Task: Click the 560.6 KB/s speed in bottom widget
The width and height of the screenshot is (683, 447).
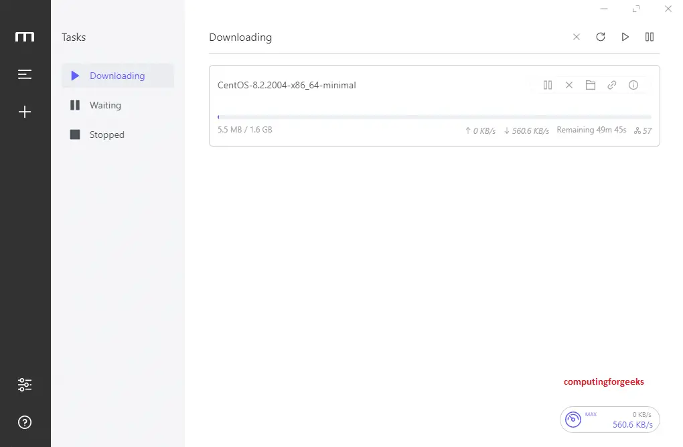Action: tap(633, 425)
